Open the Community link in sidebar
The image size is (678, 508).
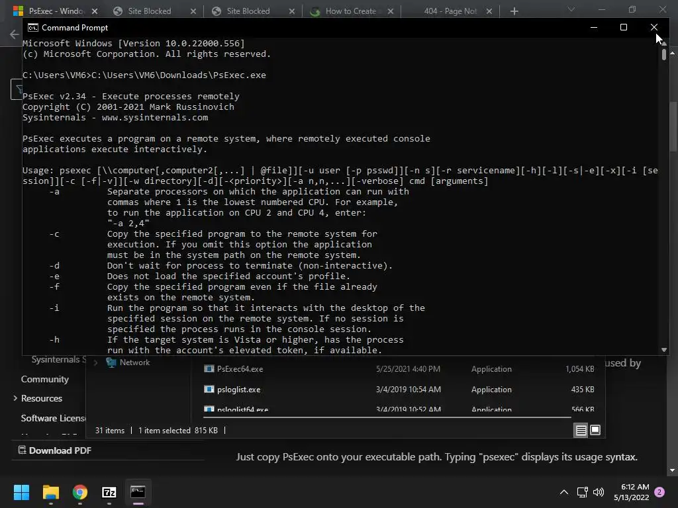click(45, 379)
